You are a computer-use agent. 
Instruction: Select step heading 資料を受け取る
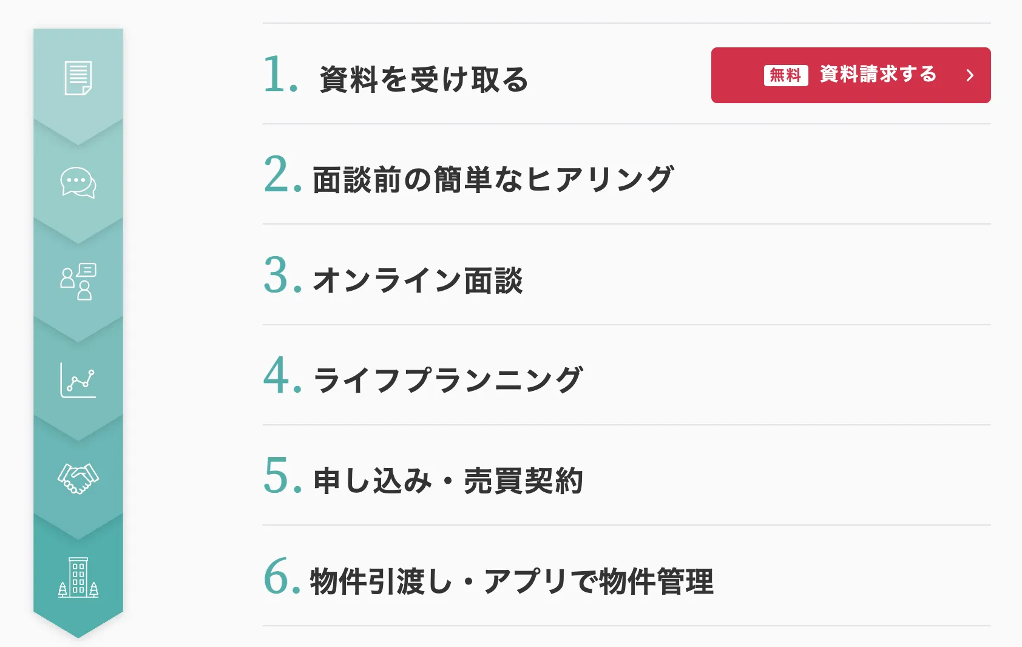click(x=424, y=80)
